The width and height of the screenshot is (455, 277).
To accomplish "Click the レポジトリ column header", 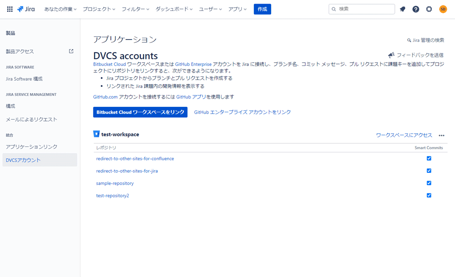I will [106, 148].
